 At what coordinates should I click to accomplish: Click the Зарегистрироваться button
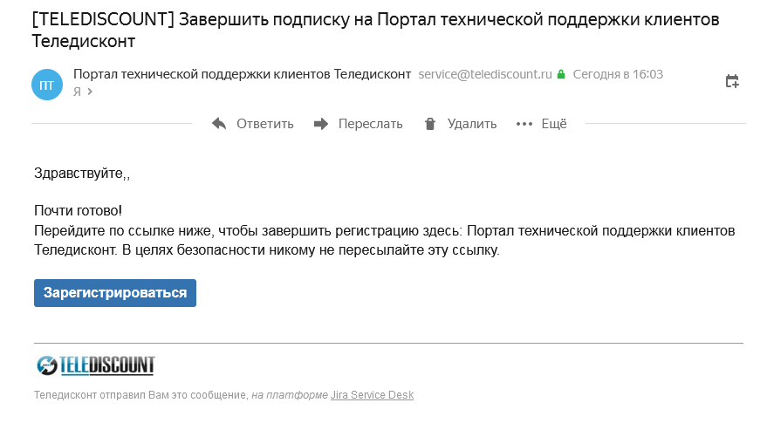tap(115, 293)
